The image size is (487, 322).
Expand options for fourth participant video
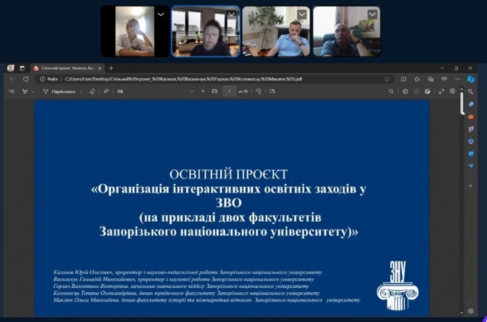(373, 14)
